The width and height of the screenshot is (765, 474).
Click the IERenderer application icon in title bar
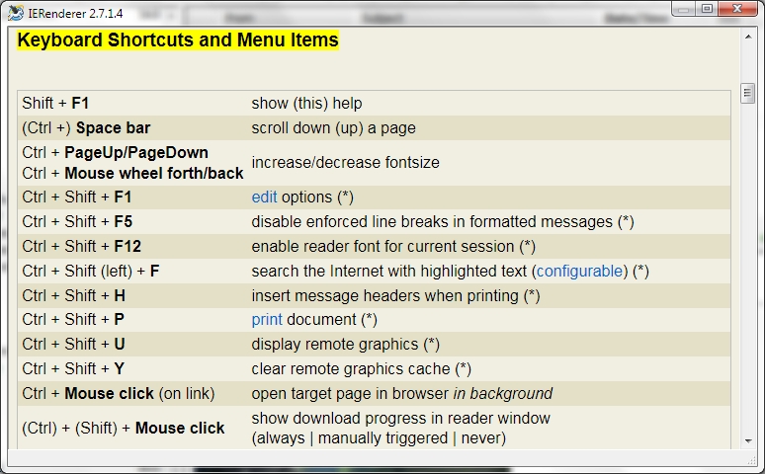(x=10, y=9)
